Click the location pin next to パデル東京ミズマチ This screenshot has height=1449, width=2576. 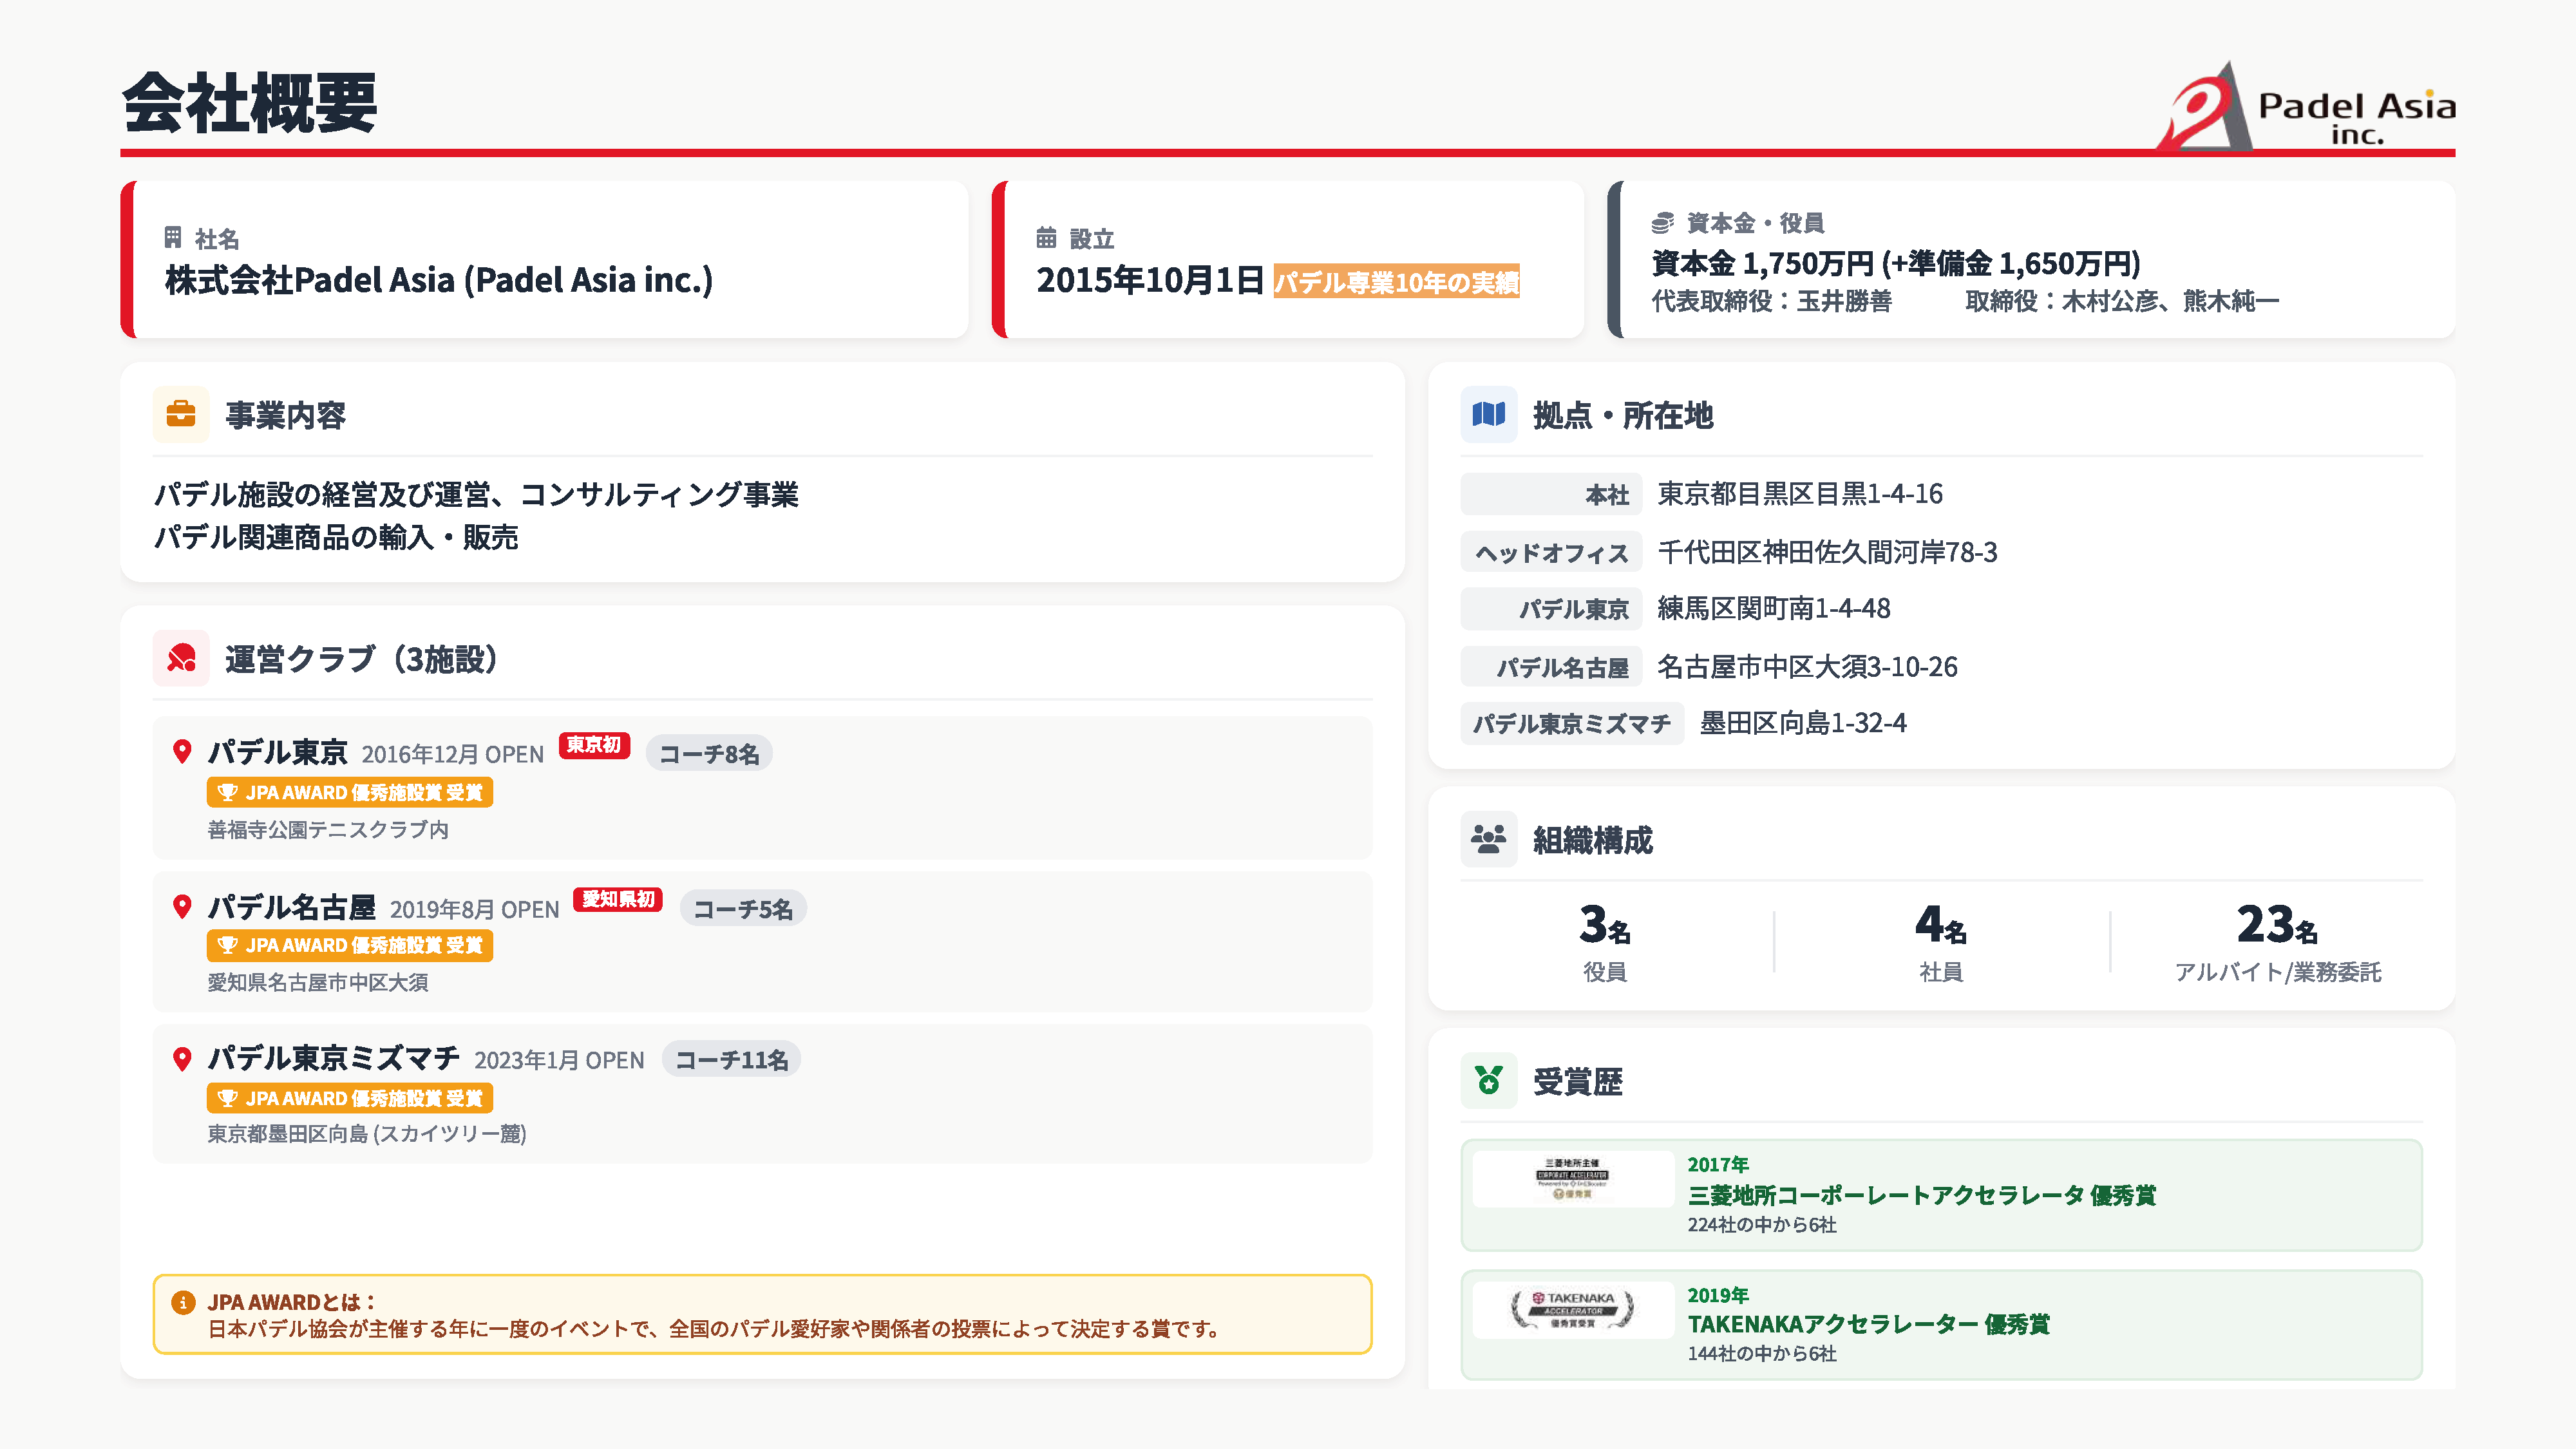182,1059
